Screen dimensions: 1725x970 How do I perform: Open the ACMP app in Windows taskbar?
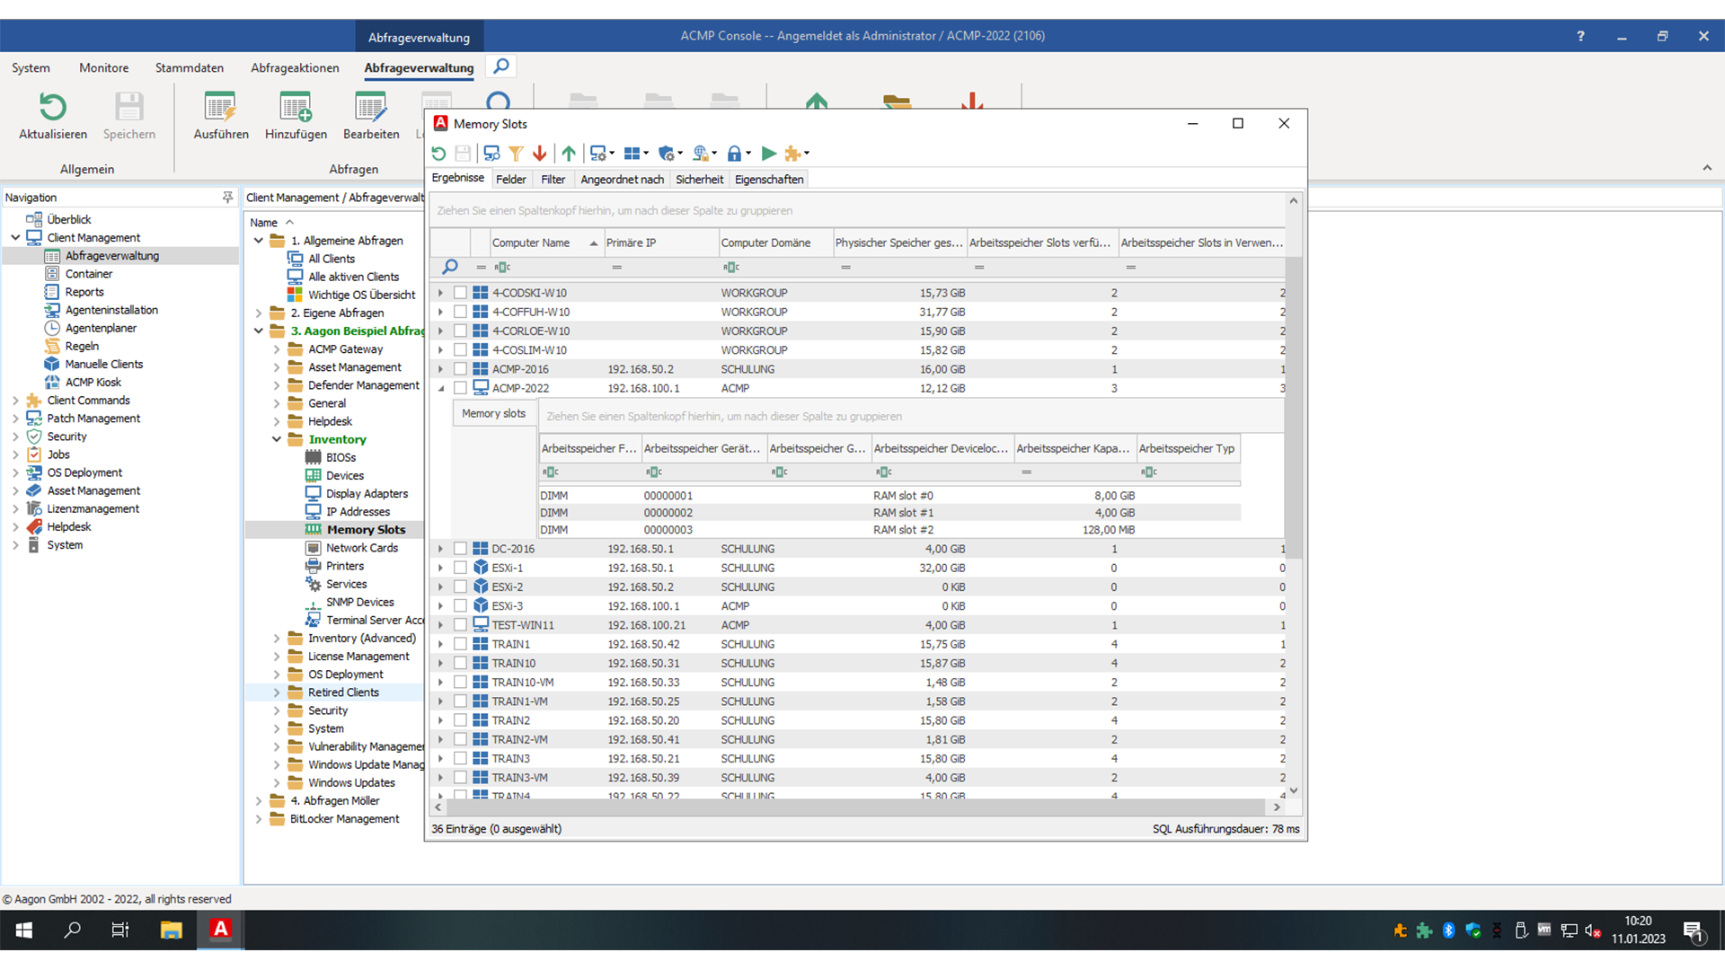(220, 930)
